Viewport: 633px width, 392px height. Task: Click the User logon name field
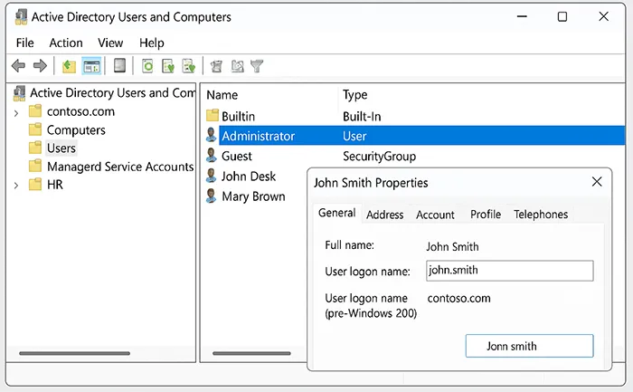[509, 271]
